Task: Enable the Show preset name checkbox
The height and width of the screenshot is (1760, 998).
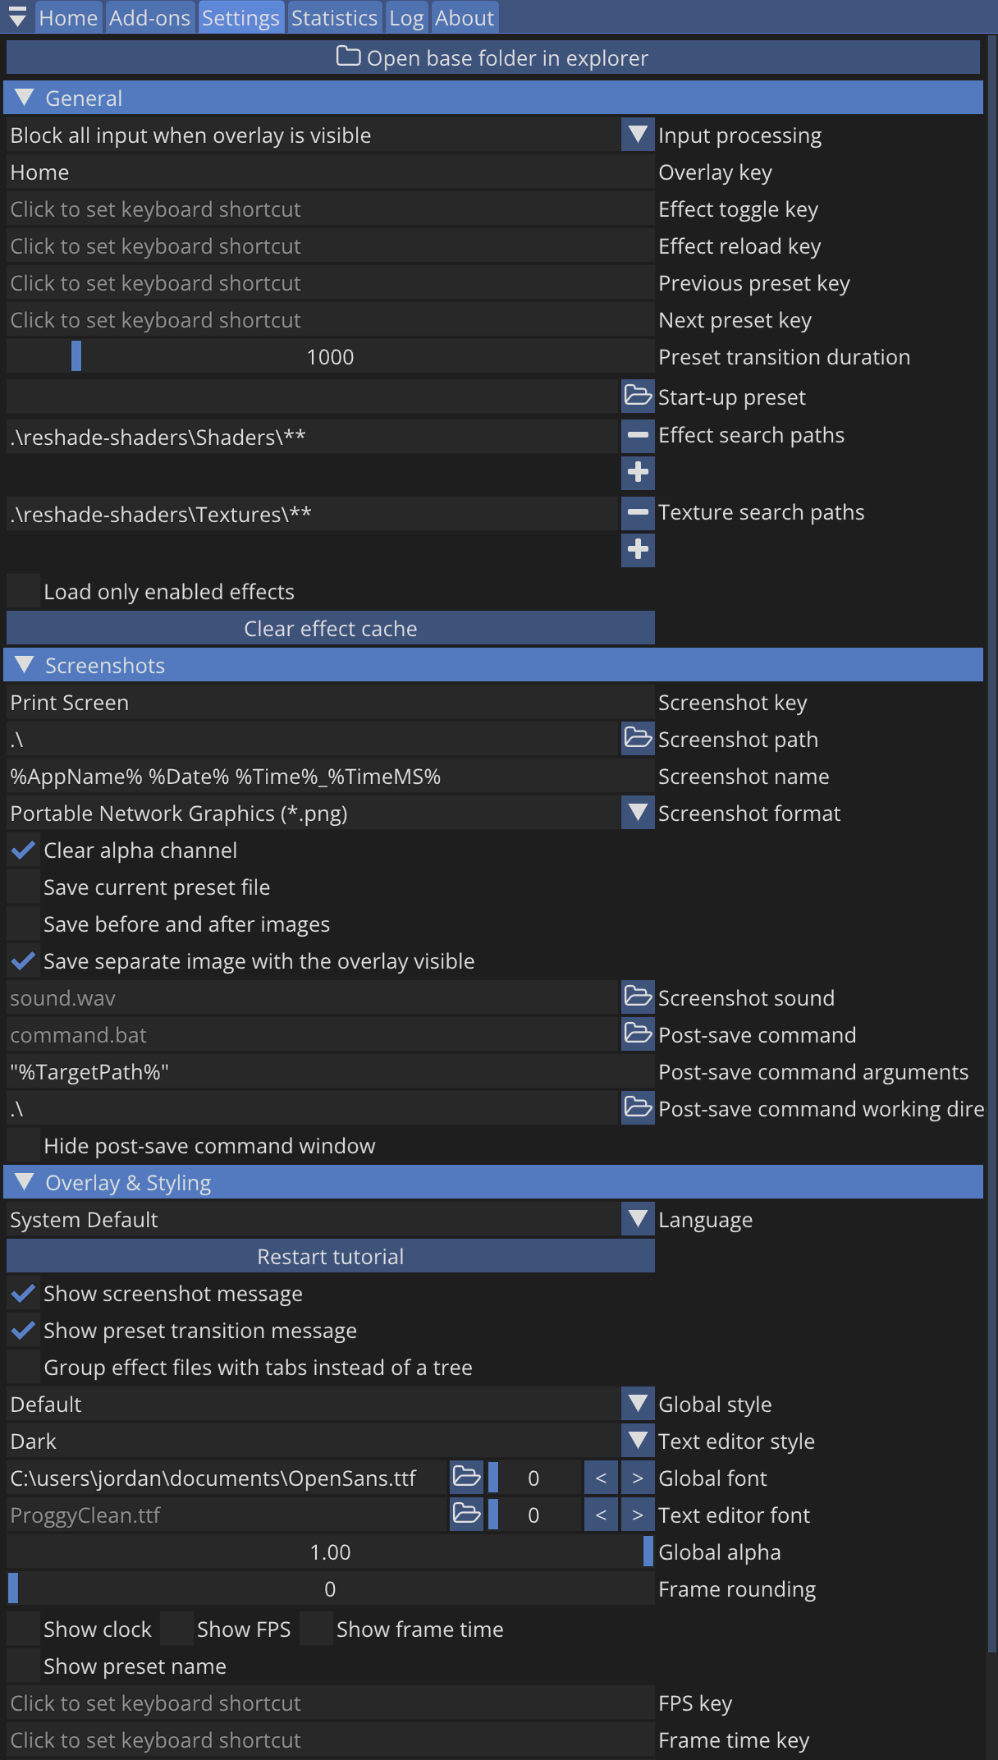Action: 23,1666
